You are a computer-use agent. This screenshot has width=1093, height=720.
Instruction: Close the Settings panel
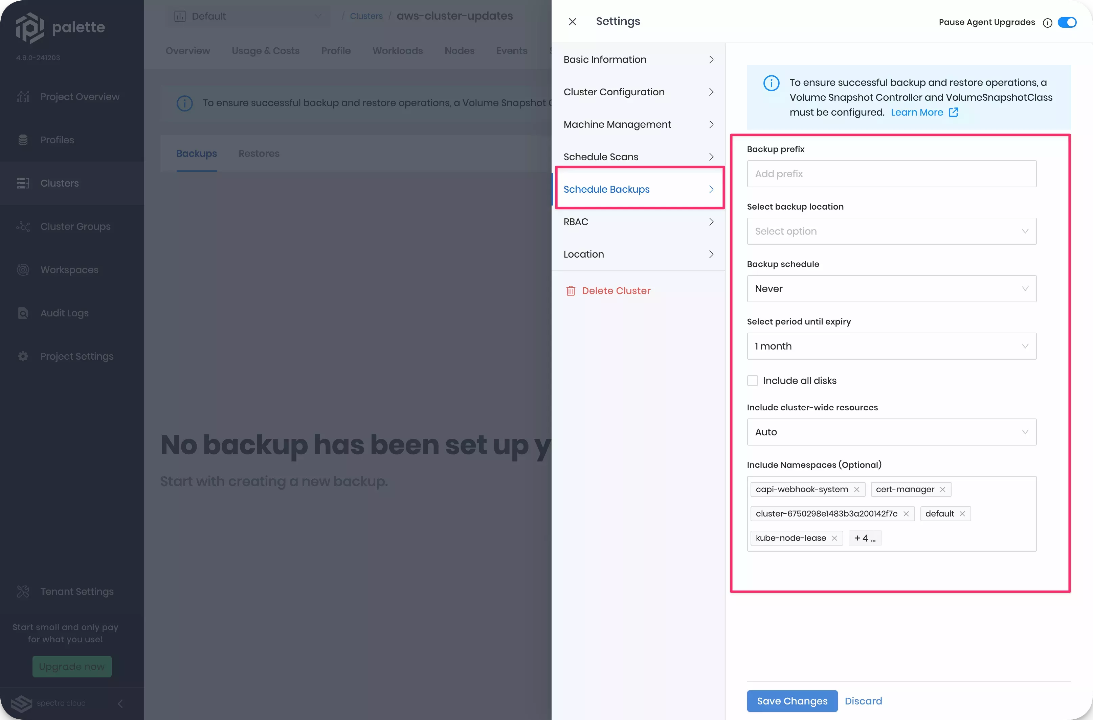(572, 21)
